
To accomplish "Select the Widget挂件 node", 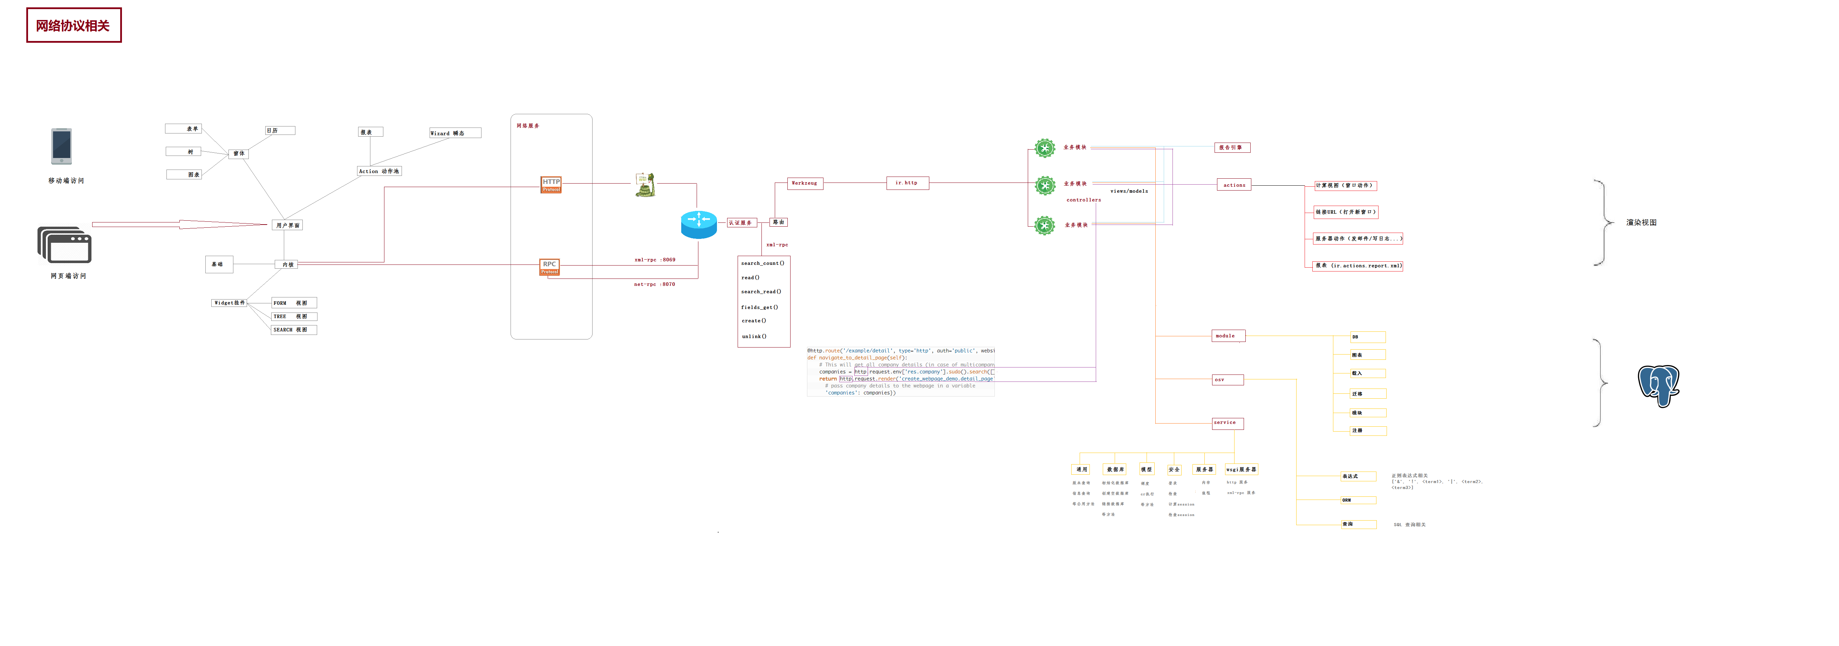I will click(x=229, y=303).
